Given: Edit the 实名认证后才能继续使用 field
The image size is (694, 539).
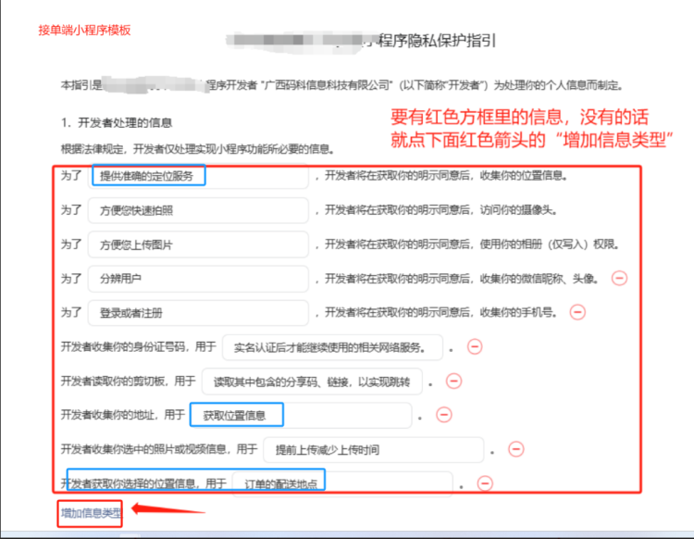Looking at the screenshot, I should click(332, 347).
